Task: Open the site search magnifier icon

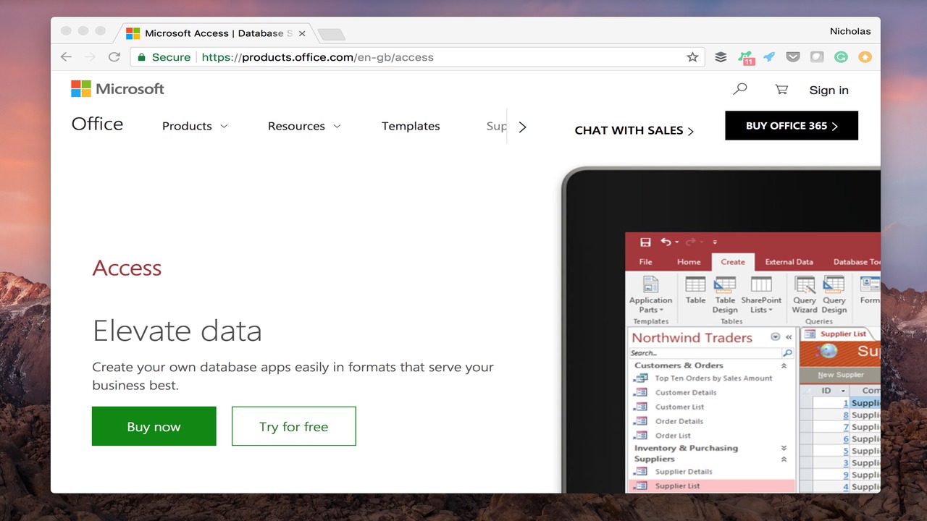Action: click(739, 89)
